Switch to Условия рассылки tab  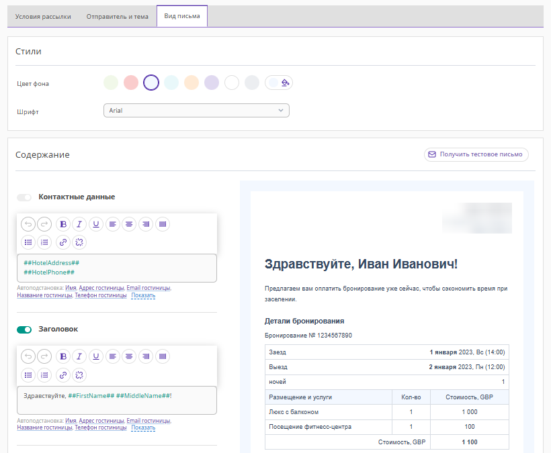click(43, 17)
